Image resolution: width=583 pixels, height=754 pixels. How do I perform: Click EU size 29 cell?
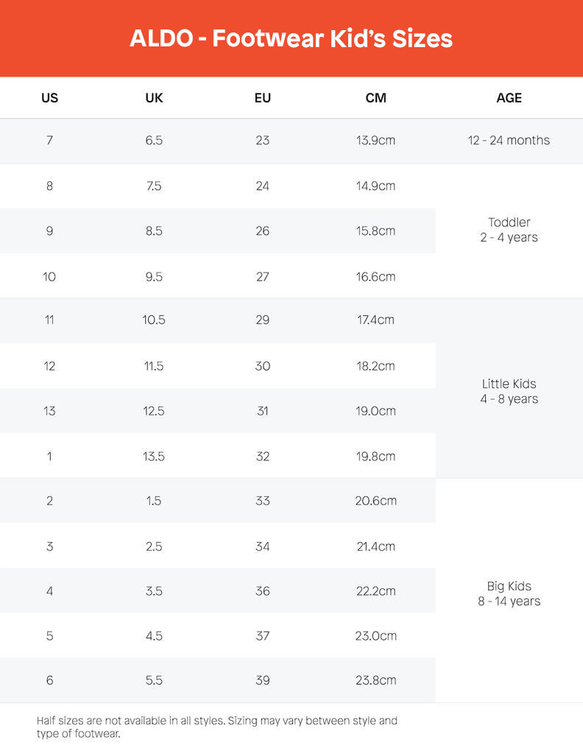click(x=263, y=320)
